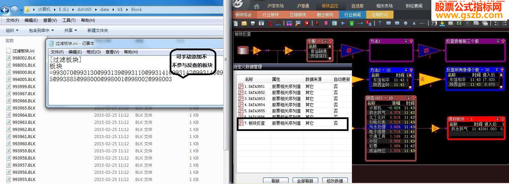Image resolution: width=509 pixels, height=184 pixels.
Task: Select 4.DATA3654 row in data list
Action: (x=294, y=105)
